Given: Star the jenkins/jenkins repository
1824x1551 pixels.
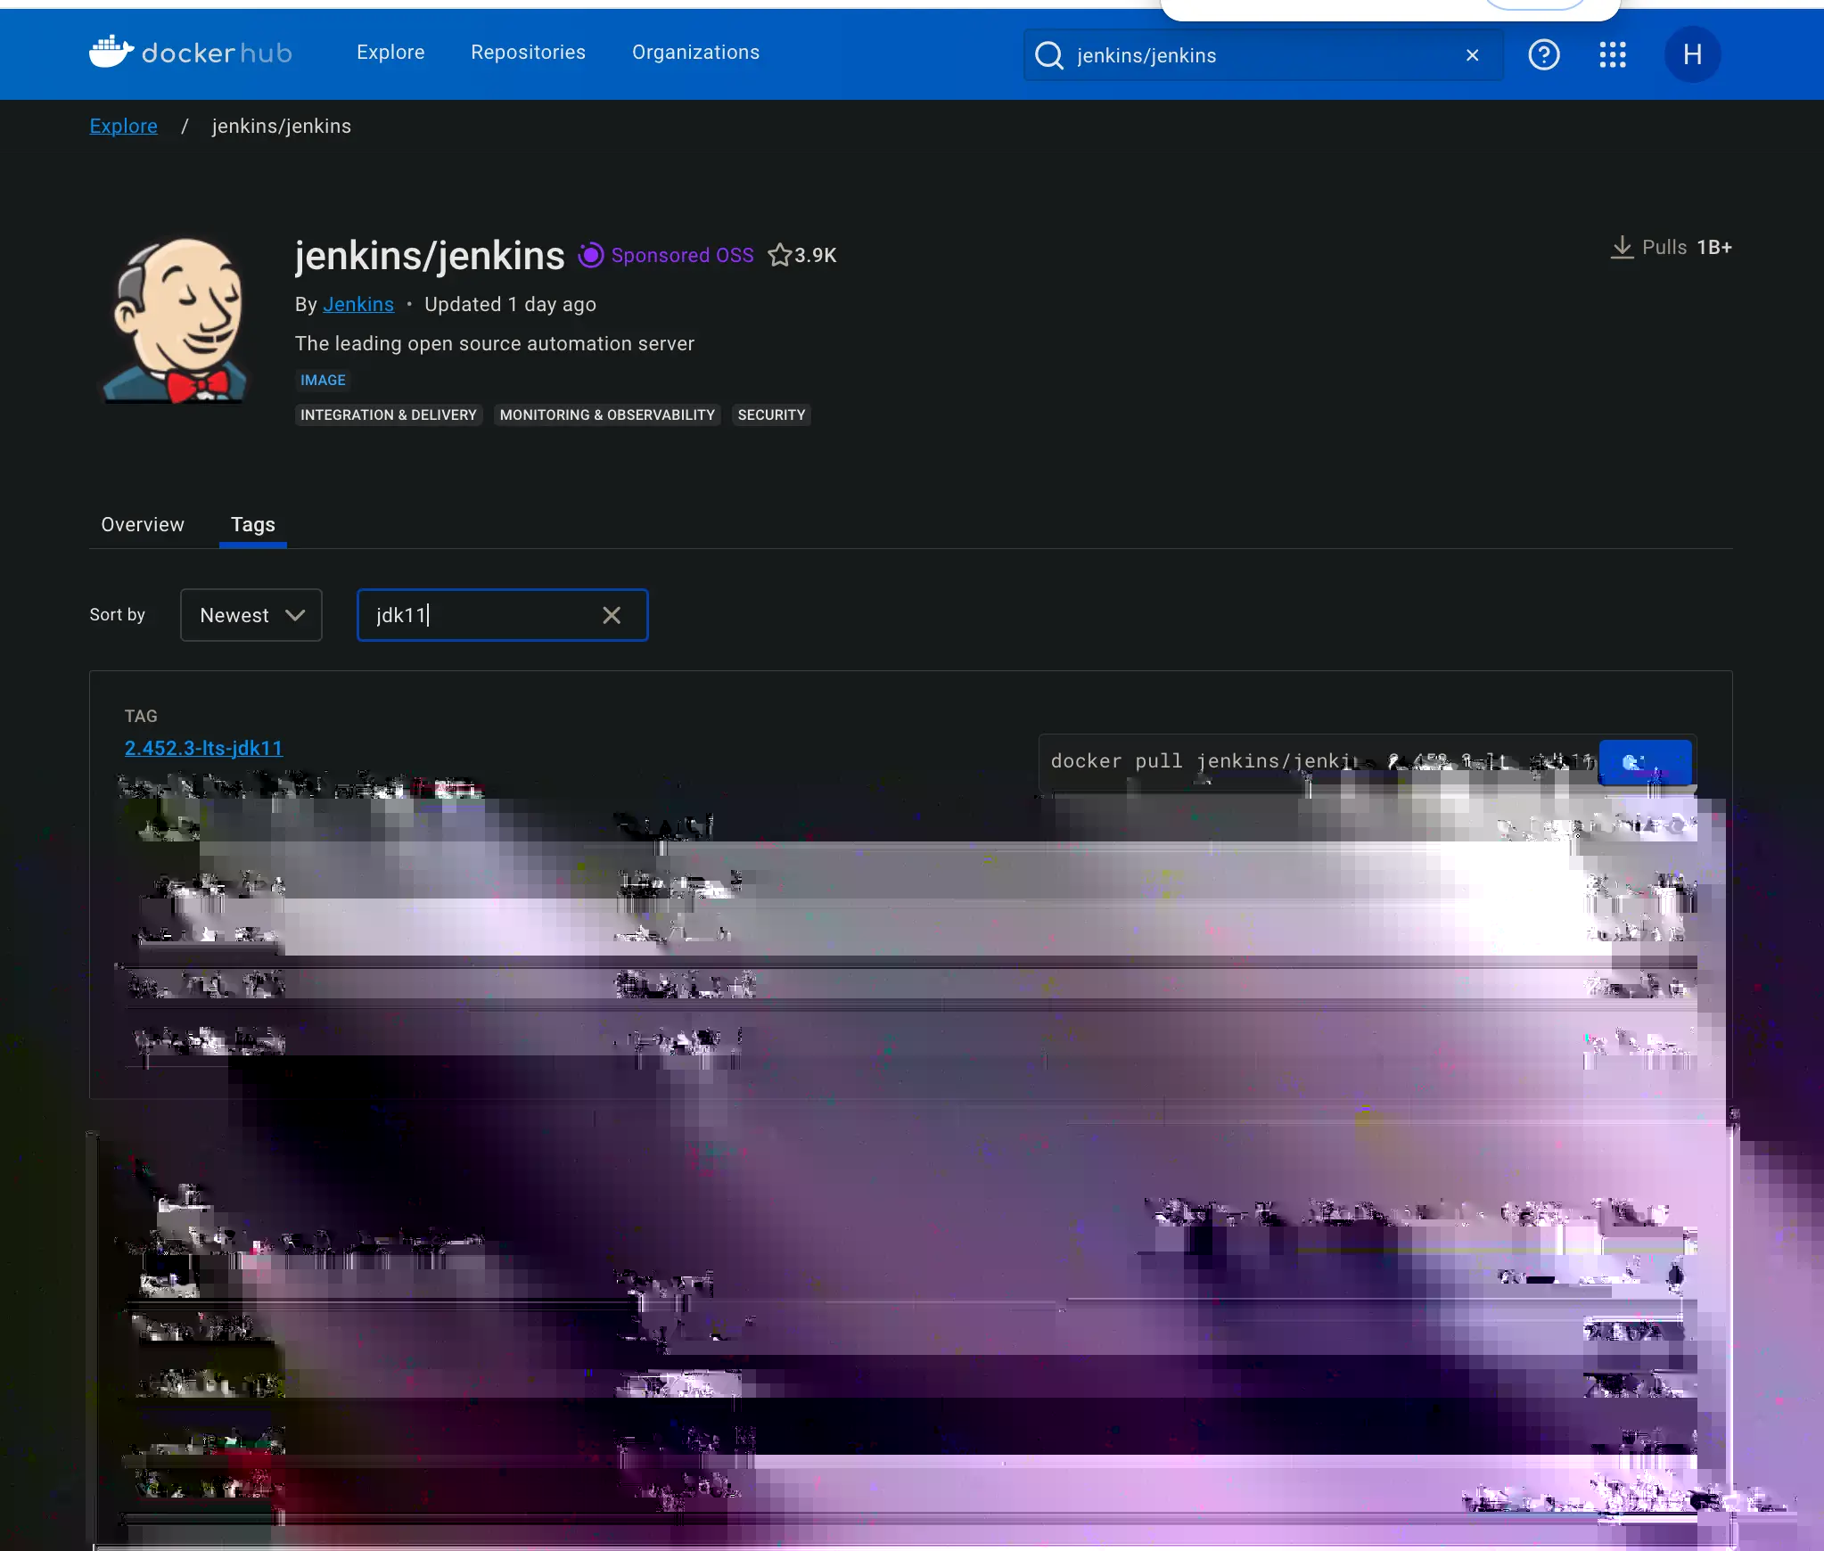Looking at the screenshot, I should point(780,256).
